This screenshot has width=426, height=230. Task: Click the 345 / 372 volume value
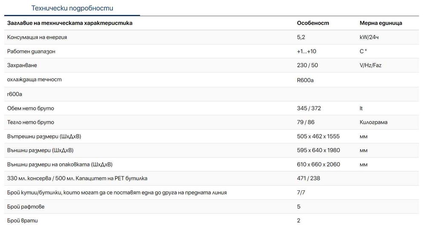click(x=309, y=108)
